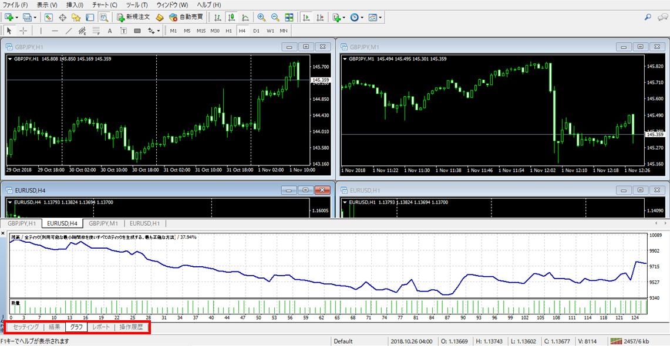Click the search magnifier at top right
This screenshot has height=346, width=670.
tap(648, 18)
